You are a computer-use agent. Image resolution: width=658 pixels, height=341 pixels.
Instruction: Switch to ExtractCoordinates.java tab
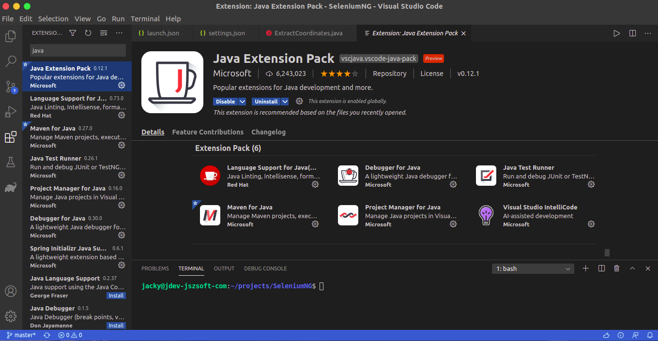click(308, 33)
